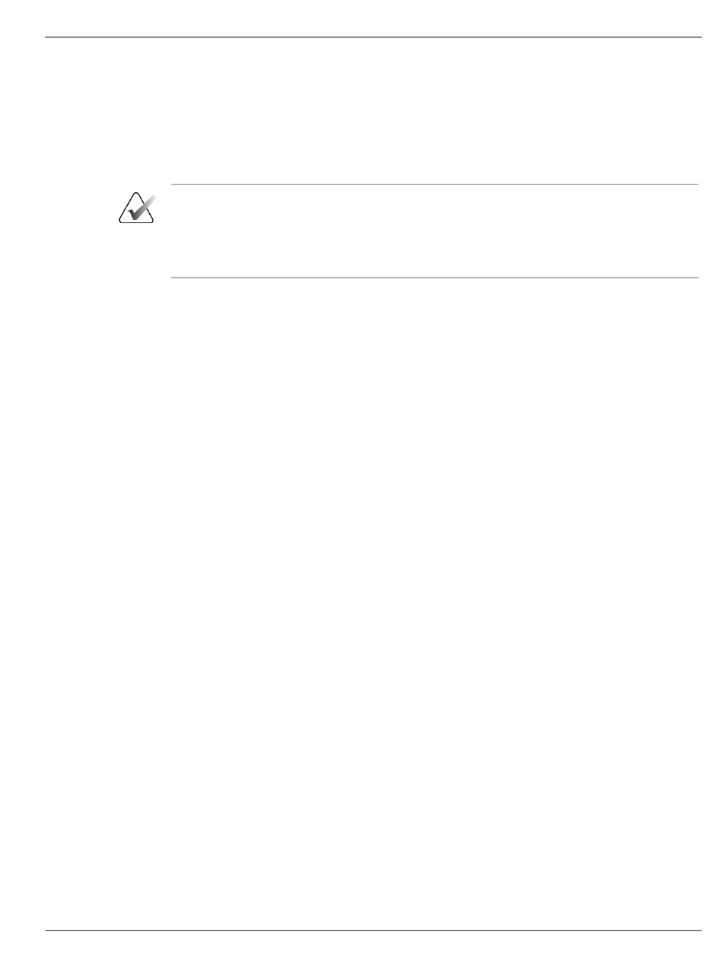The height and width of the screenshot is (965, 723).
Task: Click the right end of the note's lower rule
Action: click(x=696, y=277)
